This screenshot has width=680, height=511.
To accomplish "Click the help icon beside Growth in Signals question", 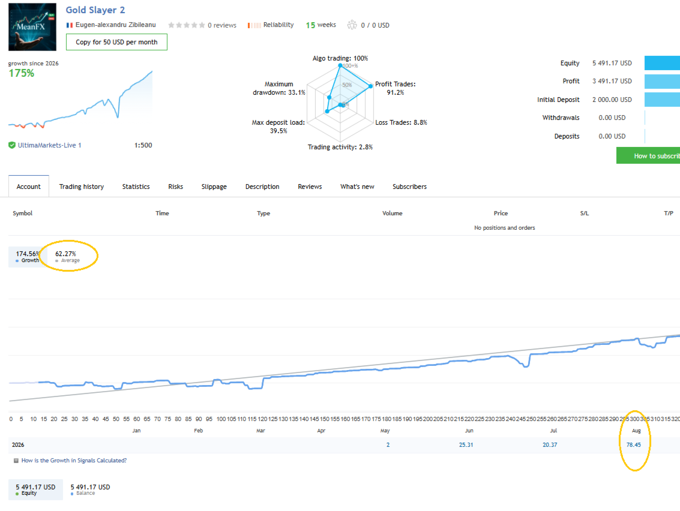I will [16, 461].
